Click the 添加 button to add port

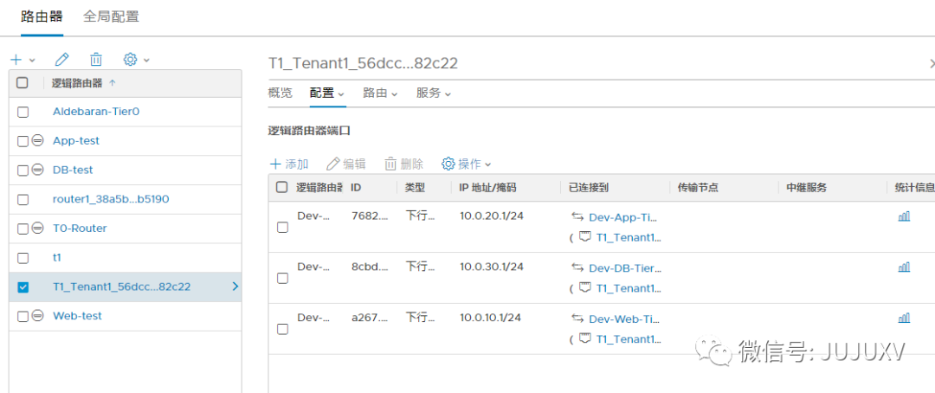click(x=289, y=164)
